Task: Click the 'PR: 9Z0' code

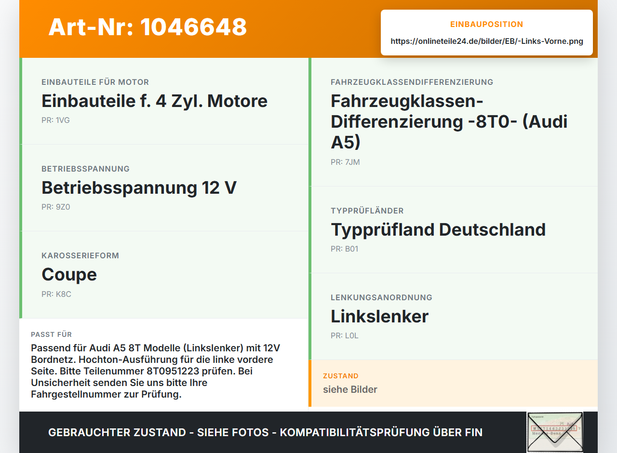Action: click(56, 207)
